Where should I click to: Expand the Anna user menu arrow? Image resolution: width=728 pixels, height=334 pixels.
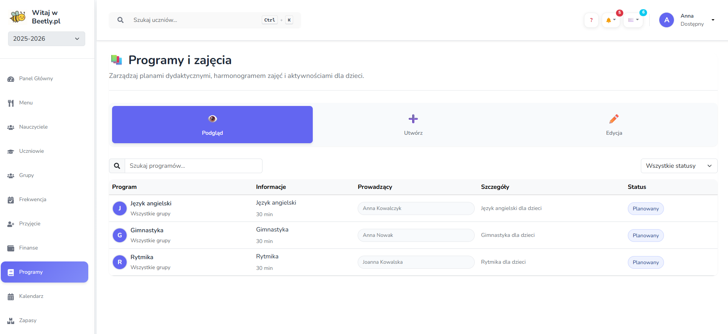713,20
